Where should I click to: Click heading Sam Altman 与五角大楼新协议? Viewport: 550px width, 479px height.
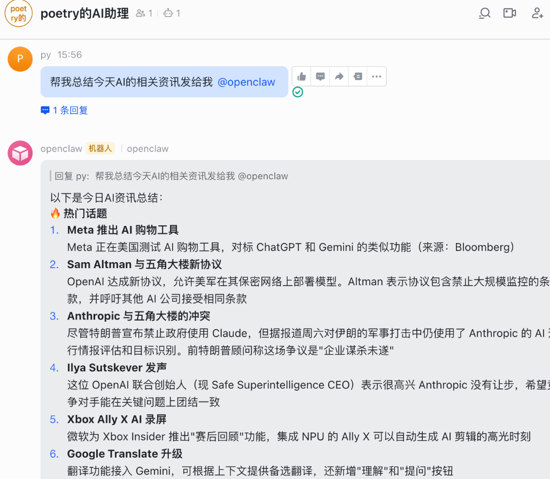click(x=144, y=264)
